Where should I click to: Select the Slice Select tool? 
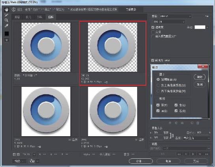click(6, 15)
